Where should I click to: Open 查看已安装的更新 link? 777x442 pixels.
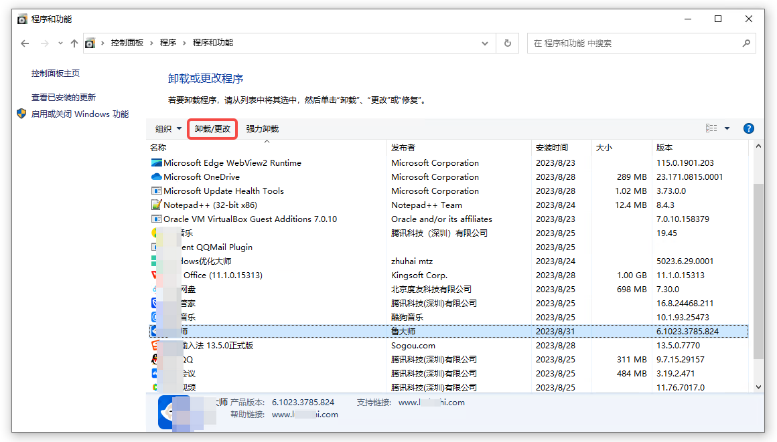tap(64, 98)
